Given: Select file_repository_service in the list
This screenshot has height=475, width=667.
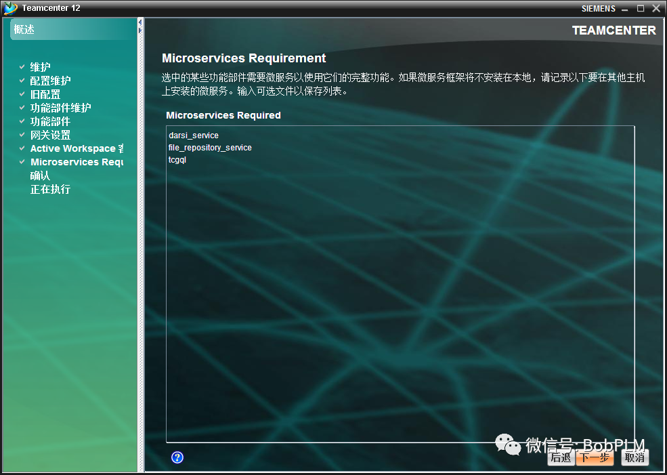Looking at the screenshot, I should [x=210, y=148].
